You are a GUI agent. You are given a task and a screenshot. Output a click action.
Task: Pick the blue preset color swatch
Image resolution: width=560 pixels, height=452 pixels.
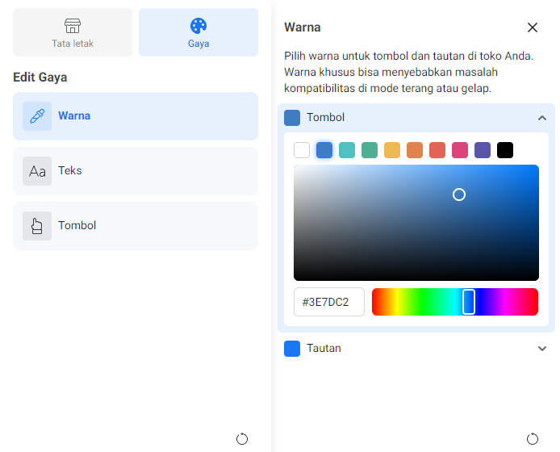pos(324,150)
